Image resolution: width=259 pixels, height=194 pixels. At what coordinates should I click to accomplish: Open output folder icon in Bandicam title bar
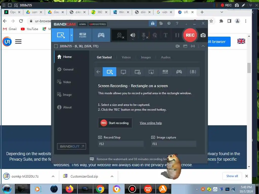[161, 23]
